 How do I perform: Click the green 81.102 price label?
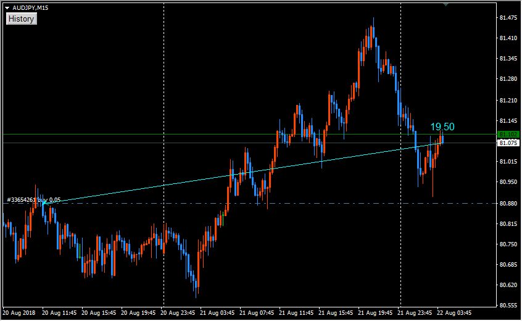[508, 134]
